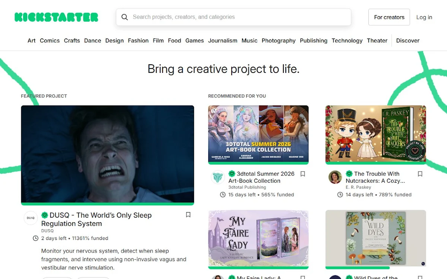This screenshot has width=447, height=279.
Task: Focus the search projects input field
Action: [234, 17]
